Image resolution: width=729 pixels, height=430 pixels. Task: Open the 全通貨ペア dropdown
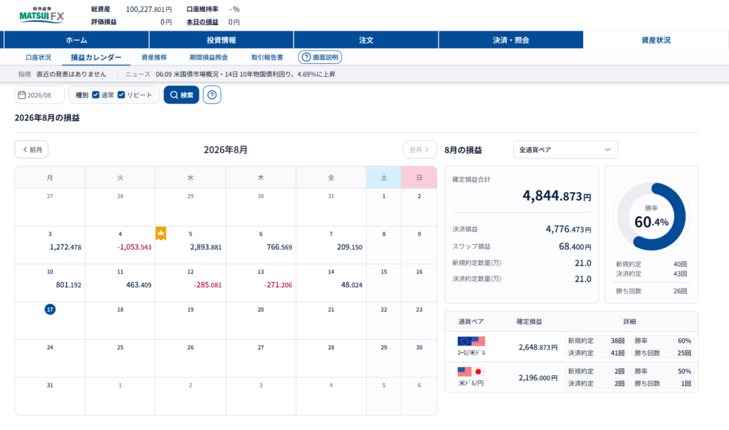565,149
